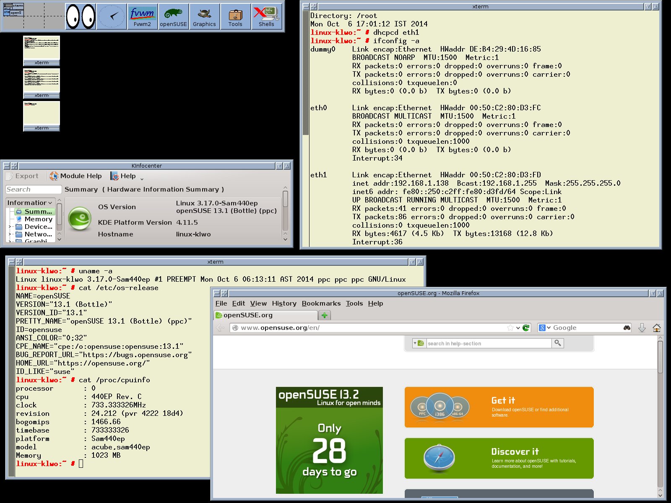671x503 pixels.
Task: Open the Bookmarks menu
Action: (x=321, y=303)
